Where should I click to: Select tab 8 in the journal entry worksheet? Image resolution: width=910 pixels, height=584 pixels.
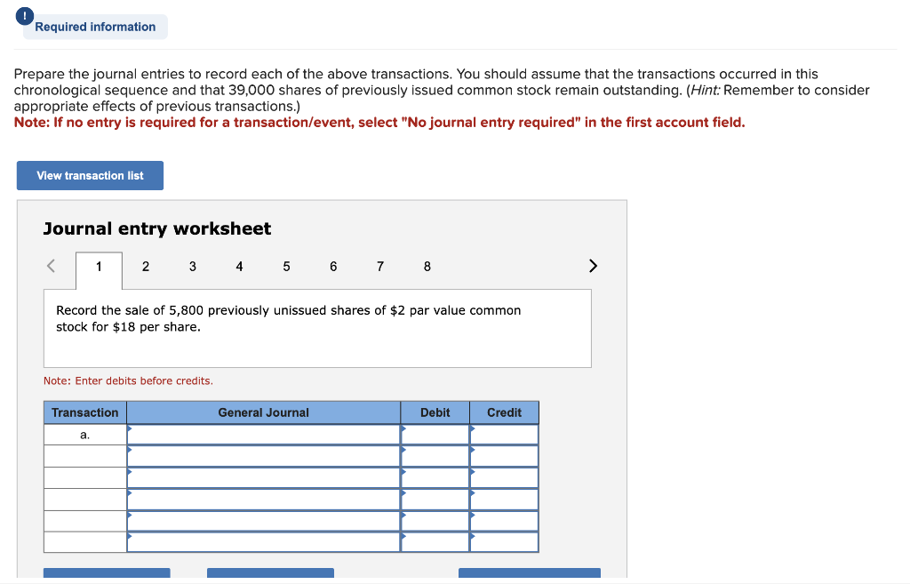click(427, 267)
